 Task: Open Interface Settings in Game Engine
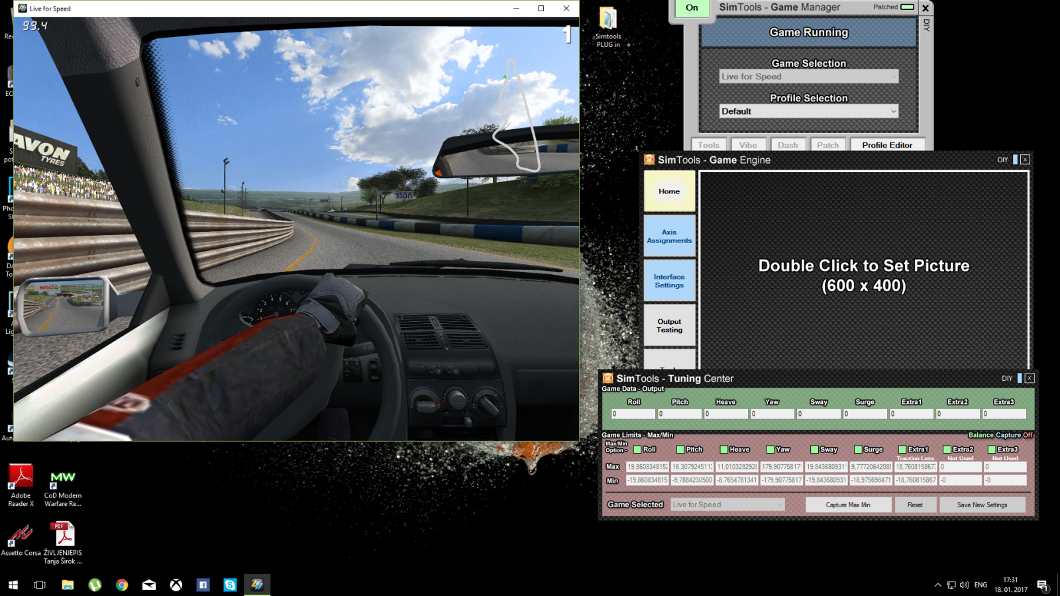coord(669,281)
